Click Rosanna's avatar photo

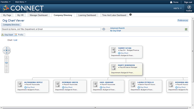pyautogui.click(x=171, y=84)
